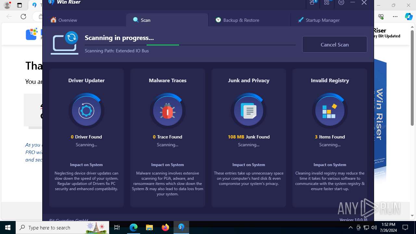Click the Malware Traces bug icon
Screen dimensions: 416x234
click(167, 111)
